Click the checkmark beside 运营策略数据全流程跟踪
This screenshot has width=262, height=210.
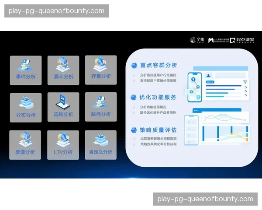(x=134, y=139)
